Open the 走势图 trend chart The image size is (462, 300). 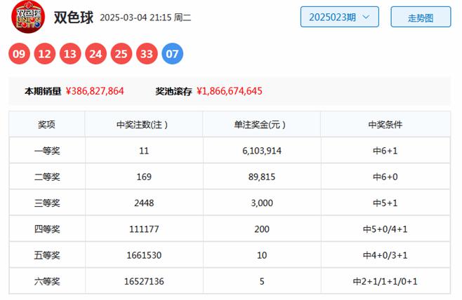(420, 17)
